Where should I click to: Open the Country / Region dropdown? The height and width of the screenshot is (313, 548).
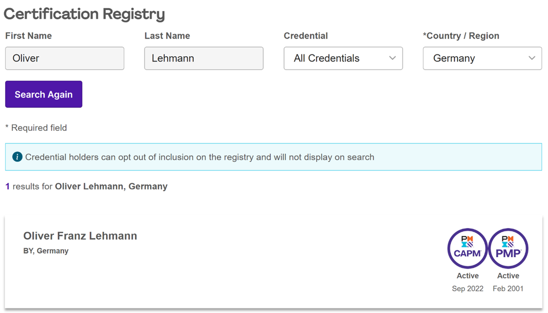coord(482,59)
